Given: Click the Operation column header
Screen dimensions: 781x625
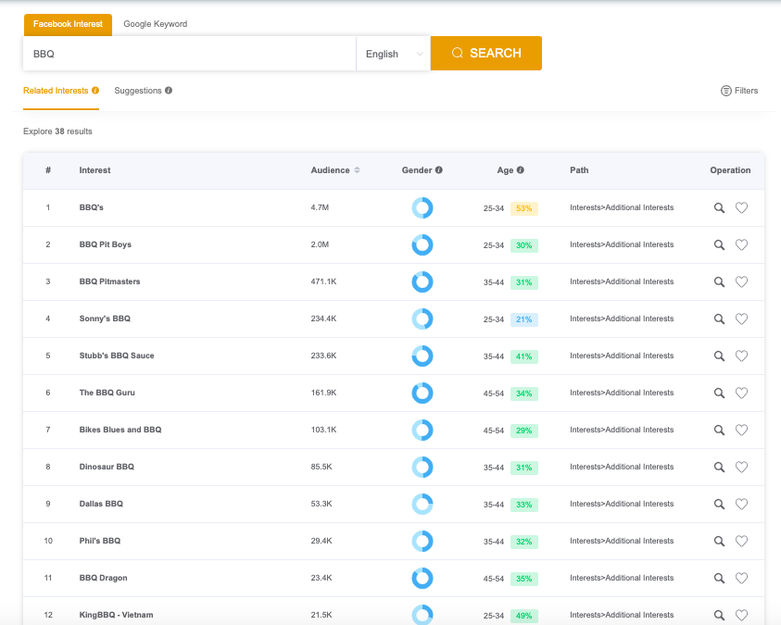Looking at the screenshot, I should click(730, 170).
